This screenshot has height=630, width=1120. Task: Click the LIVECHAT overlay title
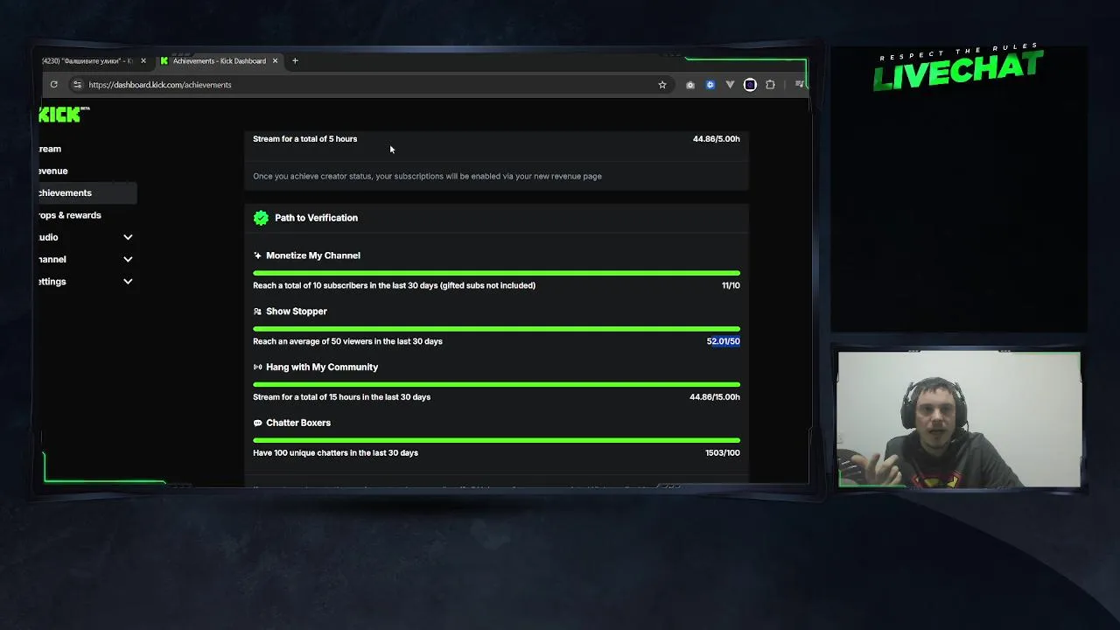tap(958, 70)
